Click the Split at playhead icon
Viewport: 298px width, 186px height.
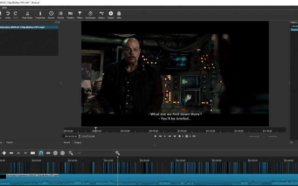pyautogui.click(x=33, y=153)
